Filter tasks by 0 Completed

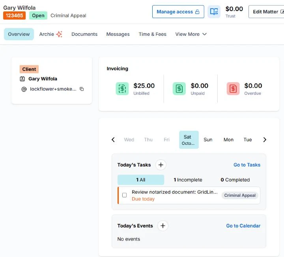(235, 180)
